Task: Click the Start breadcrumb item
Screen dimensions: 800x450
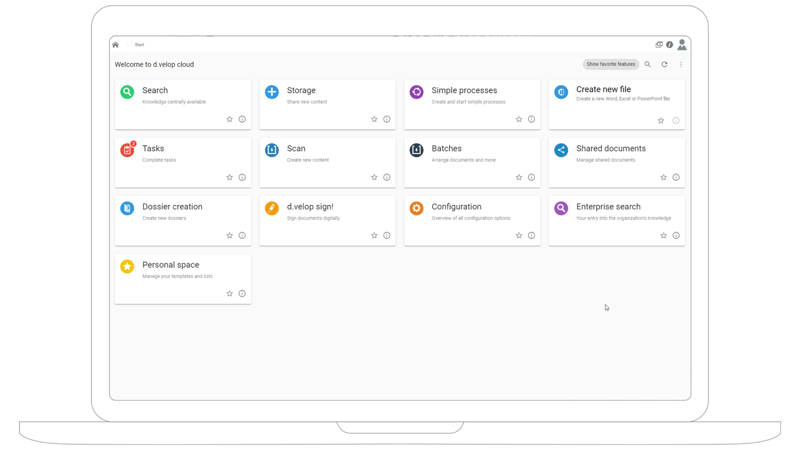Action: coord(139,45)
